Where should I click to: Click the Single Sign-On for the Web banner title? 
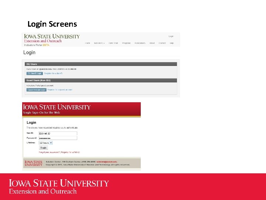41,113
